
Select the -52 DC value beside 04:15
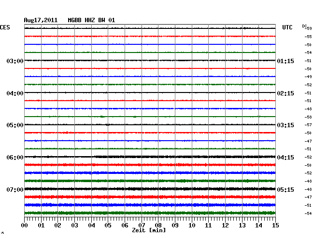click(x=308, y=157)
